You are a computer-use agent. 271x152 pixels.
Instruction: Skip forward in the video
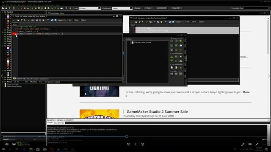pos(143,144)
